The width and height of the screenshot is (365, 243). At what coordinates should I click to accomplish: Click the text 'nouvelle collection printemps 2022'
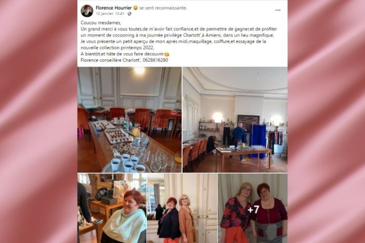coord(117,47)
